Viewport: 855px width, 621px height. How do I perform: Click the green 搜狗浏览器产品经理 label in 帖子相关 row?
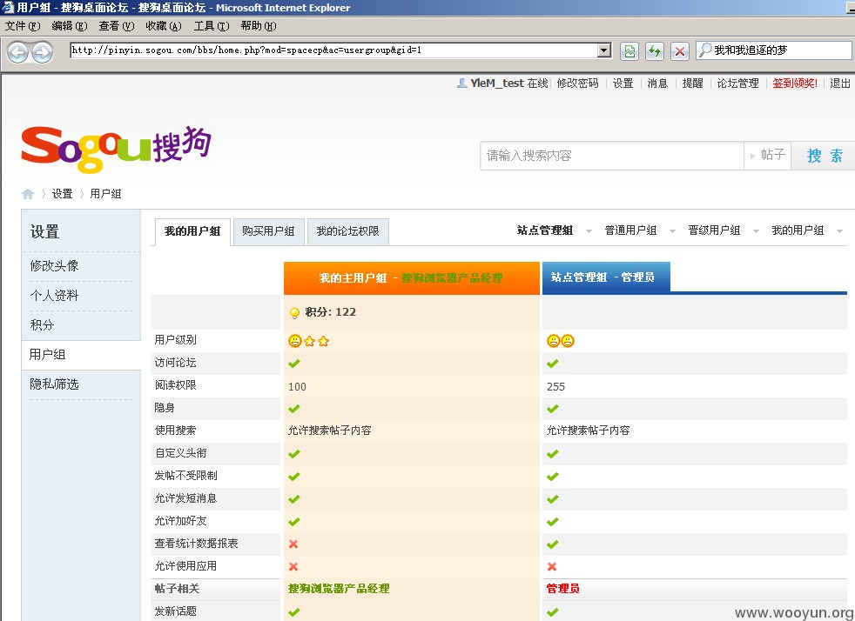(x=339, y=589)
